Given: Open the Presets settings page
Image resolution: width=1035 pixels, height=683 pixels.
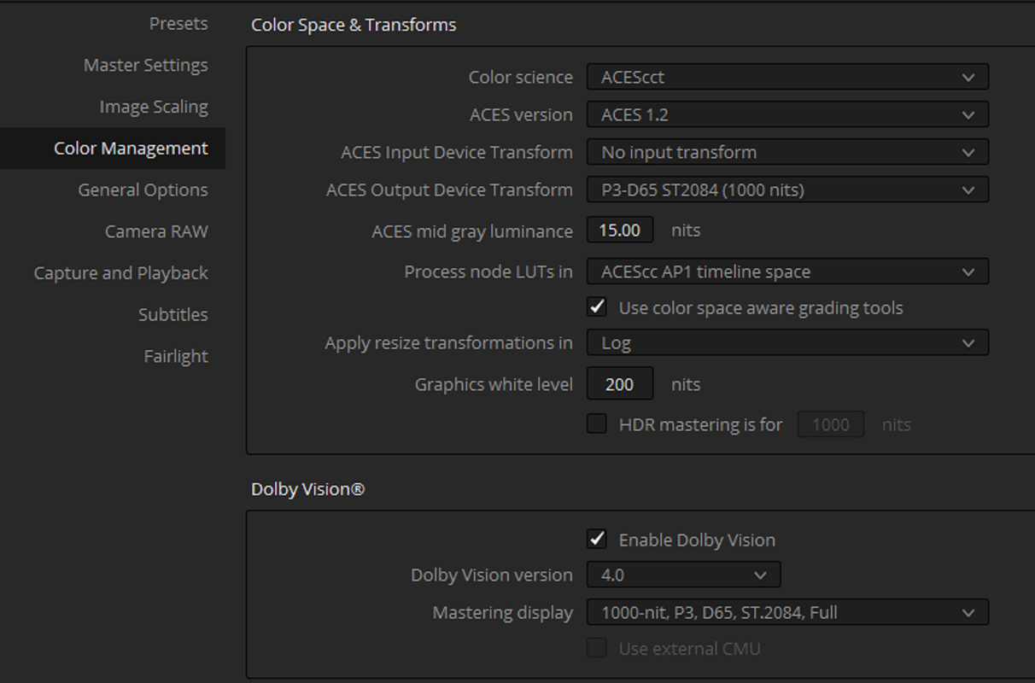Looking at the screenshot, I should [x=178, y=24].
